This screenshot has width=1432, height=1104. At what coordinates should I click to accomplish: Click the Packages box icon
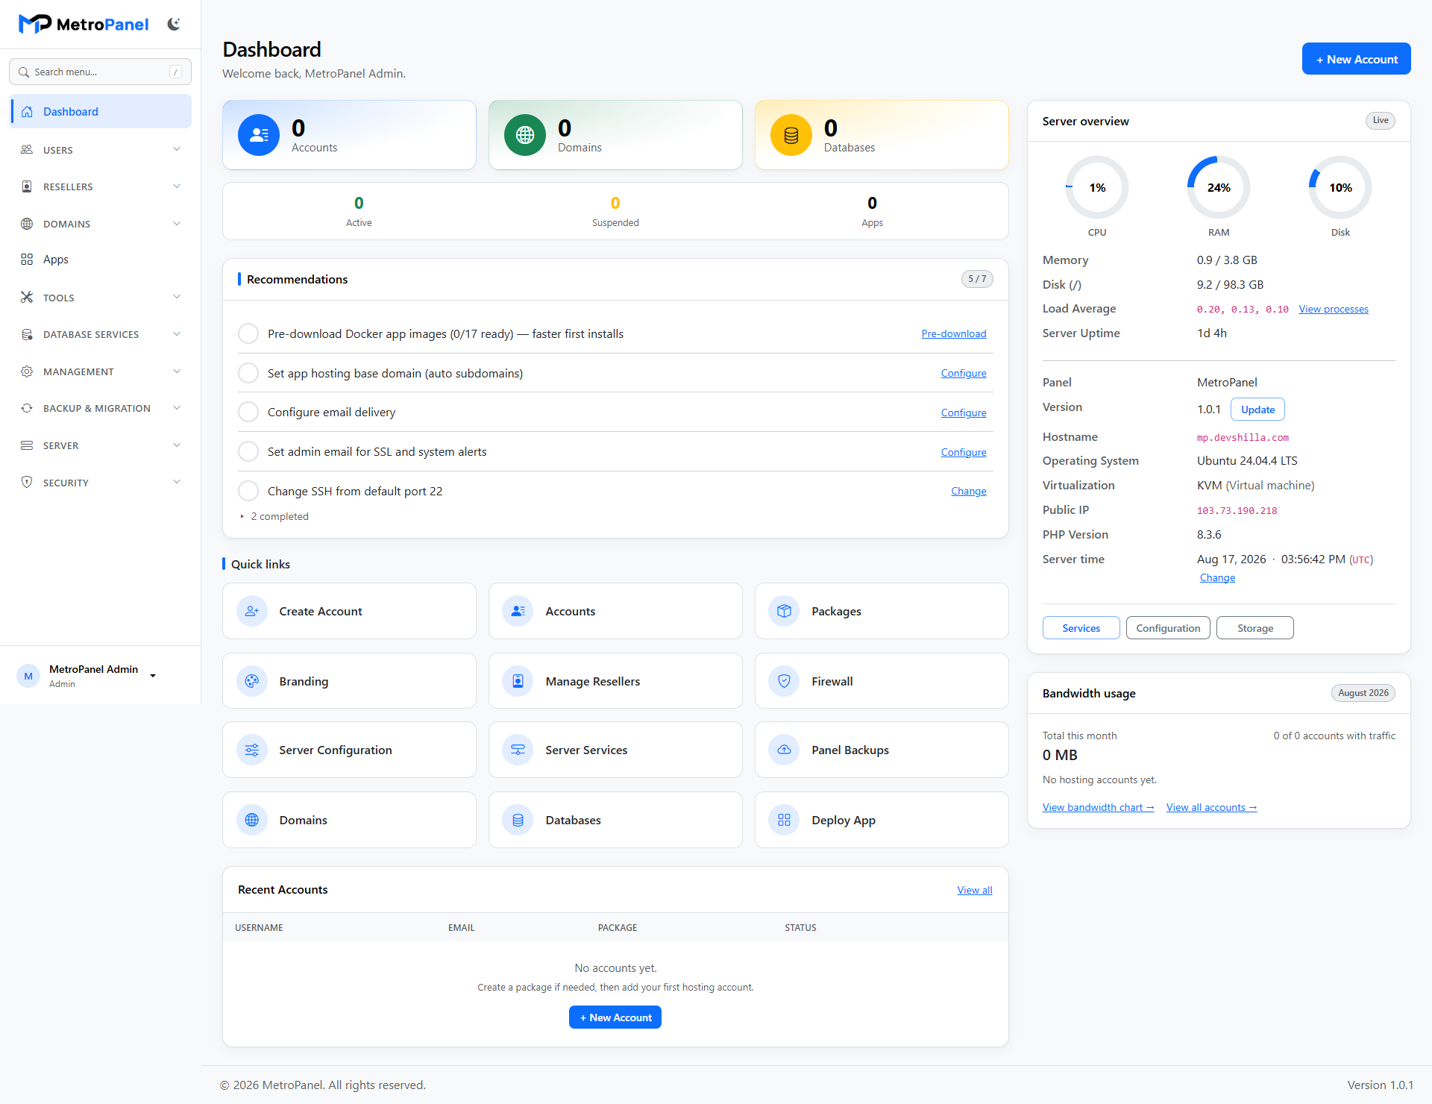(x=784, y=611)
